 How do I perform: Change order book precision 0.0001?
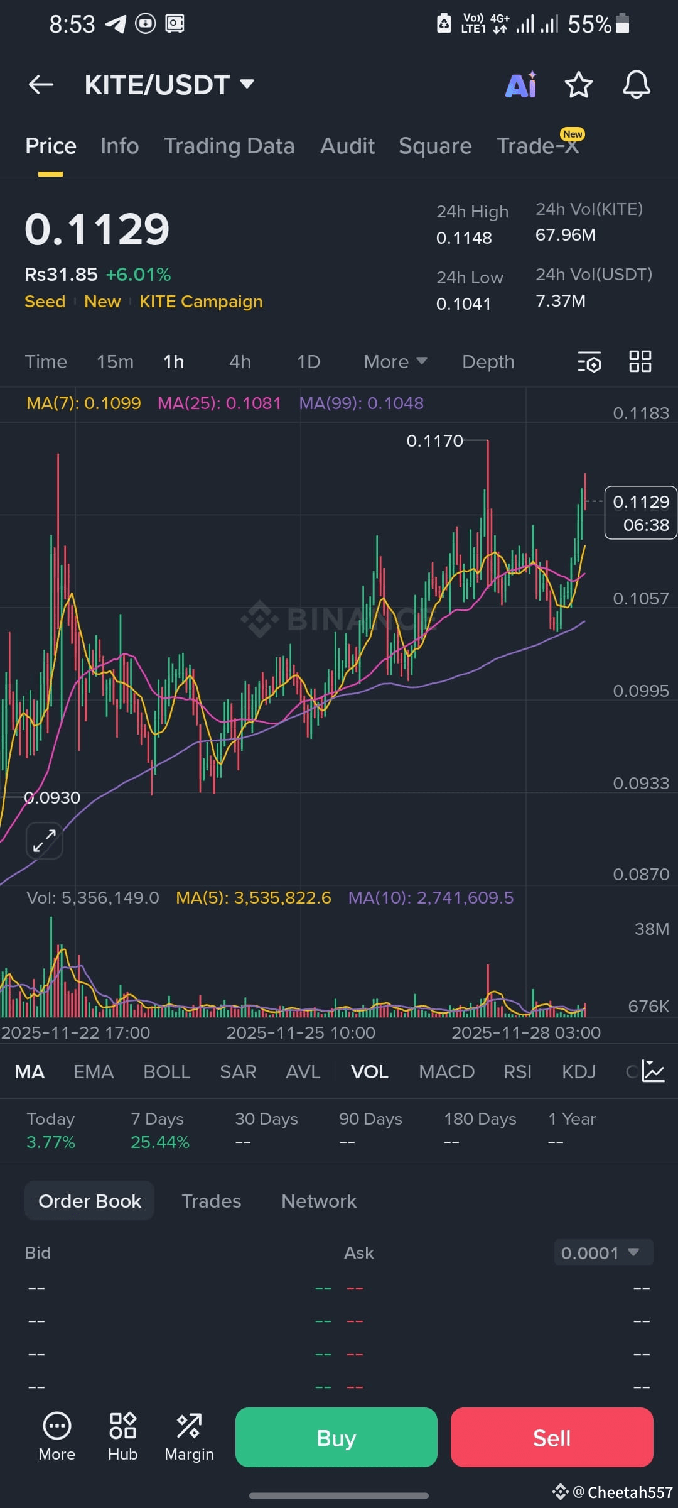[x=603, y=1253]
